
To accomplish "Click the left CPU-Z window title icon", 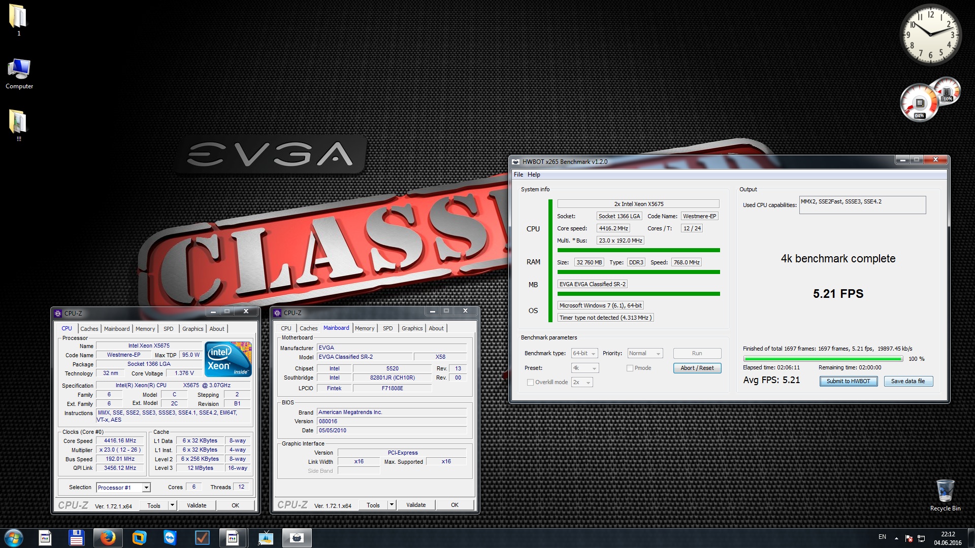I will (x=58, y=313).
